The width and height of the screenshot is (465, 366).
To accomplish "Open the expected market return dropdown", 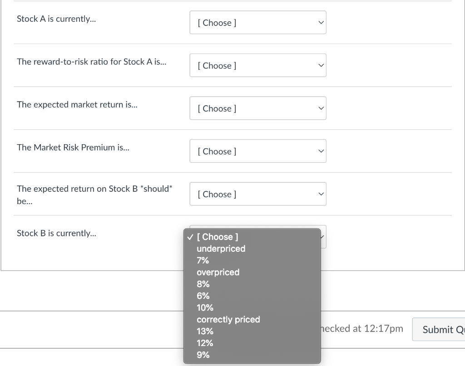I will tap(257, 108).
